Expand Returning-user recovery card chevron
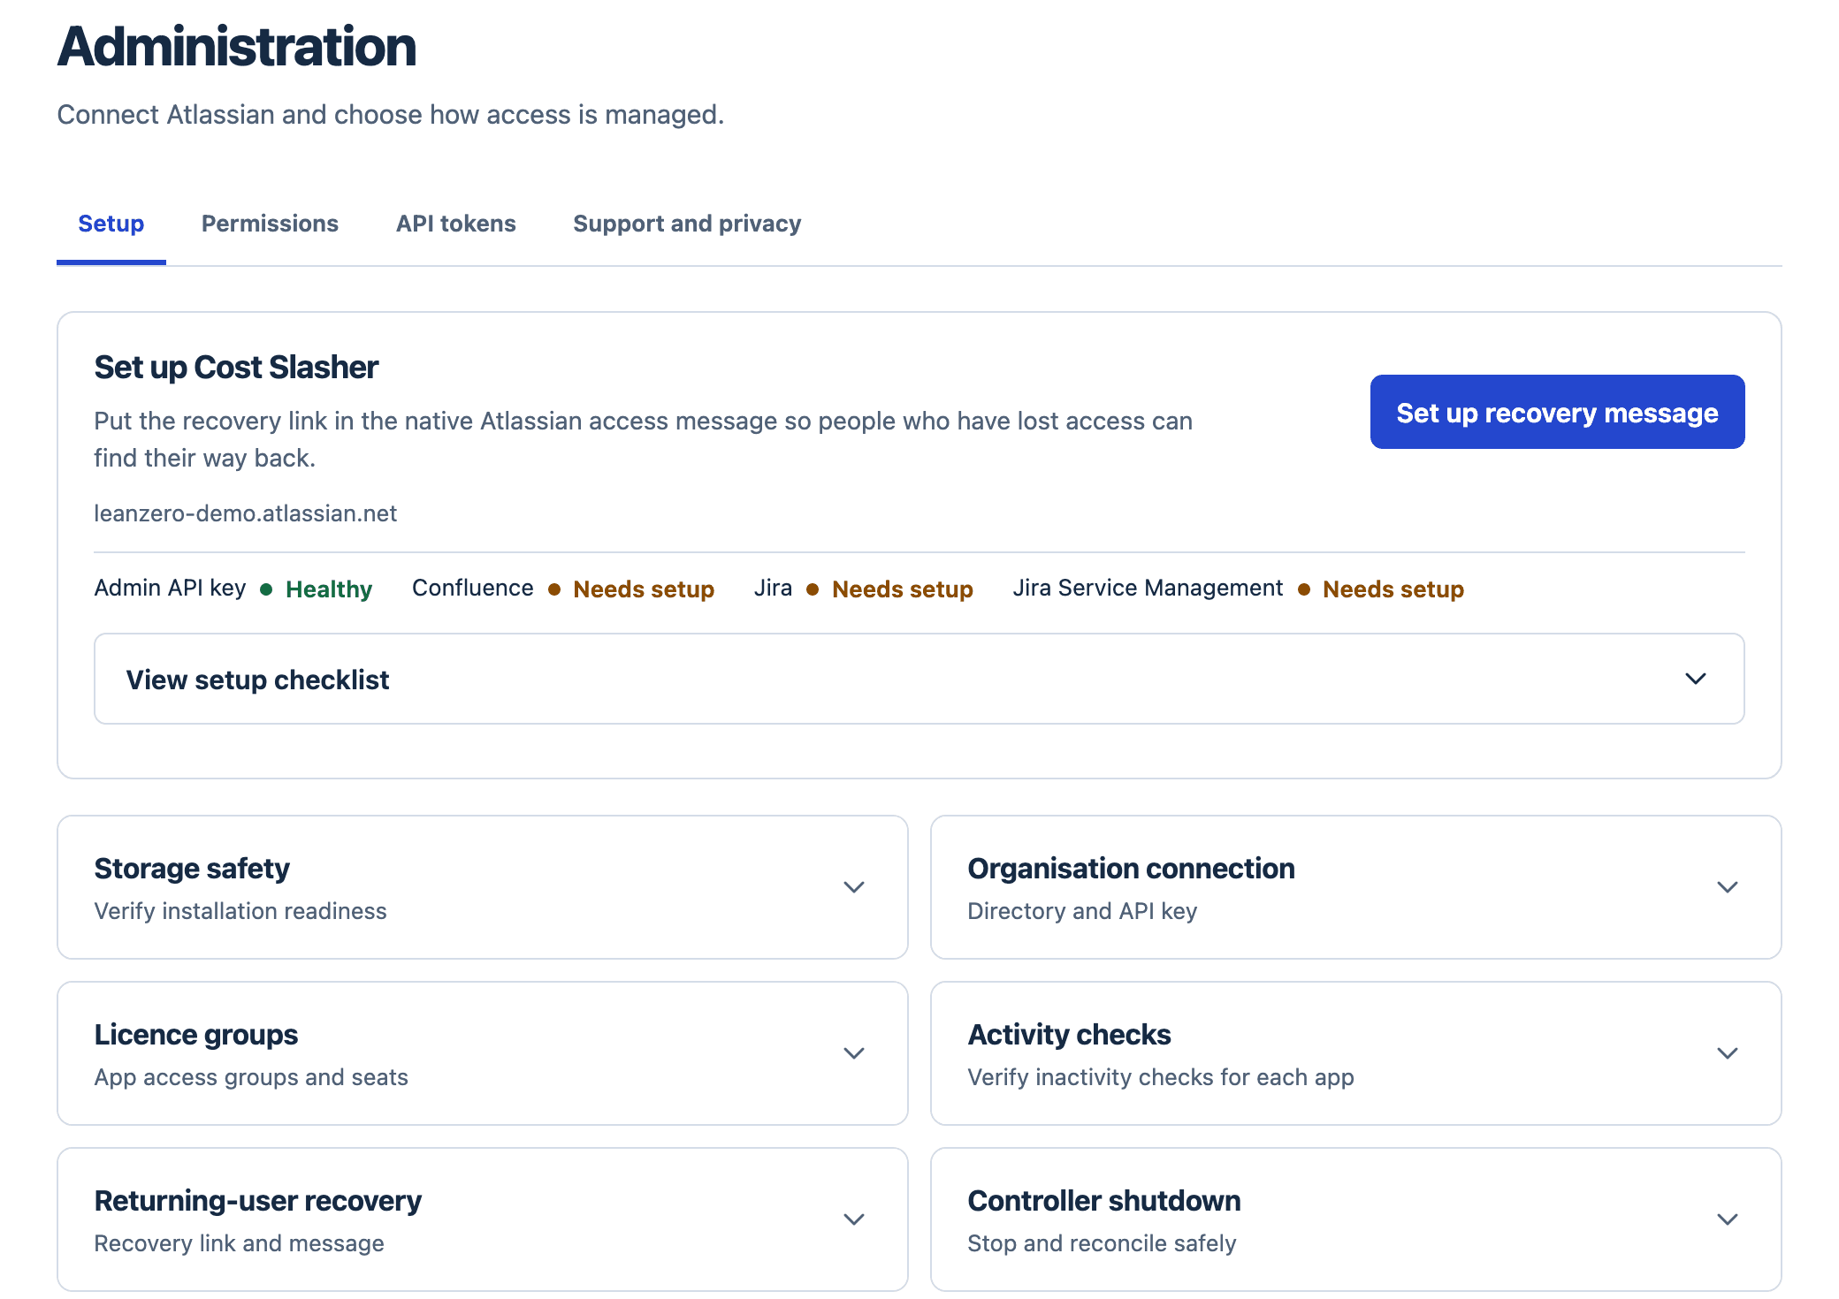 coord(853,1219)
